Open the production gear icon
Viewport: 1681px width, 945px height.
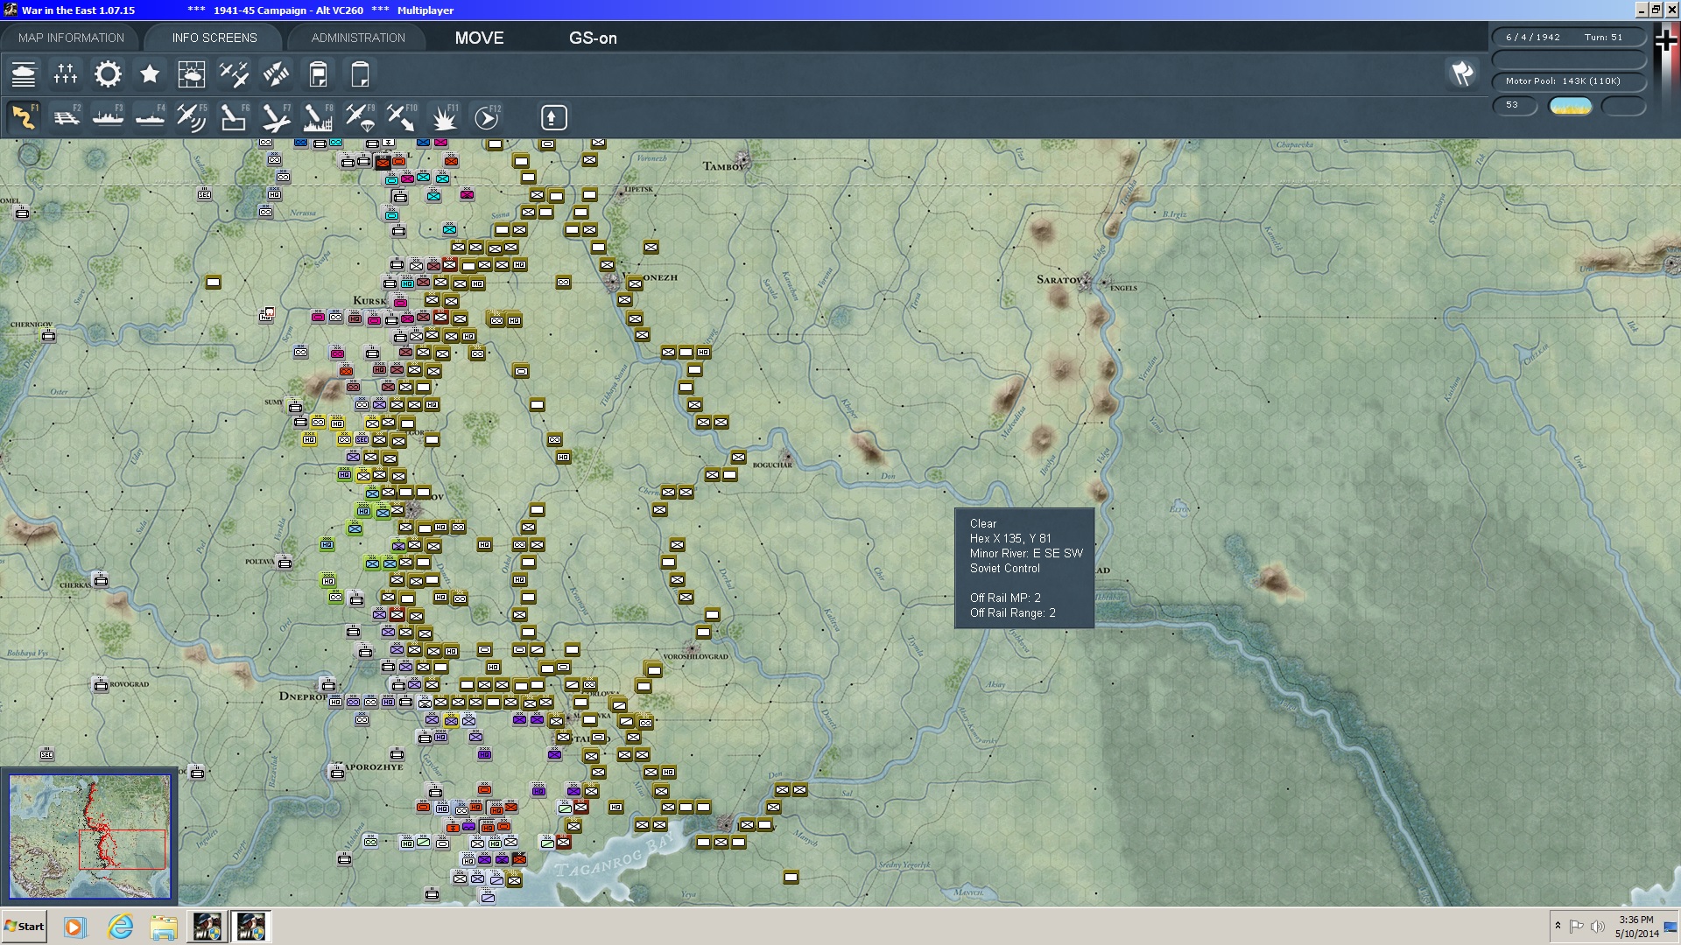[x=108, y=74]
